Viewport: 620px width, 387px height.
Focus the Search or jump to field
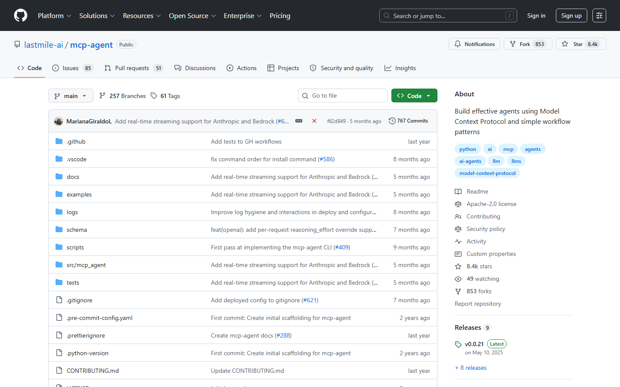448,15
